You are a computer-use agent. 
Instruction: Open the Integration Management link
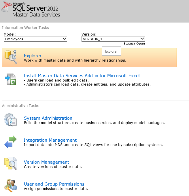(50, 140)
